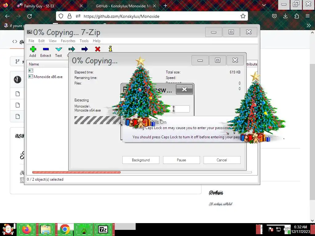Click the cyan Test checkmark icon
This screenshot has height=236, width=315.
[59, 49]
